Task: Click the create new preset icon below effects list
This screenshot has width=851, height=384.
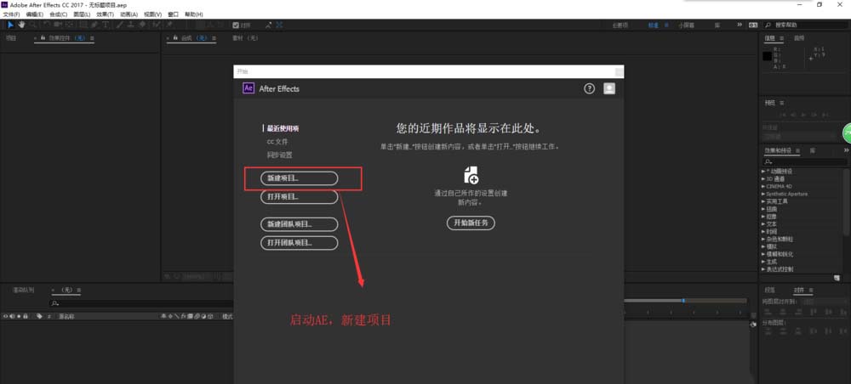Action: click(837, 278)
